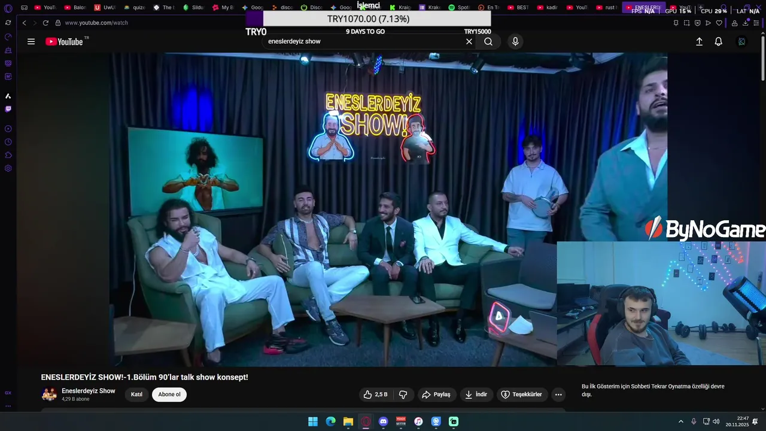766x431 pixels.
Task: Open the sidebar player icon
Action: click(8, 129)
